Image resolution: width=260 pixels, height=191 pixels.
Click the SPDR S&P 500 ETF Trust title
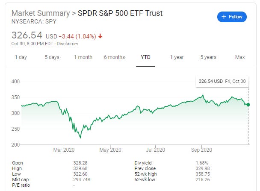coord(120,13)
